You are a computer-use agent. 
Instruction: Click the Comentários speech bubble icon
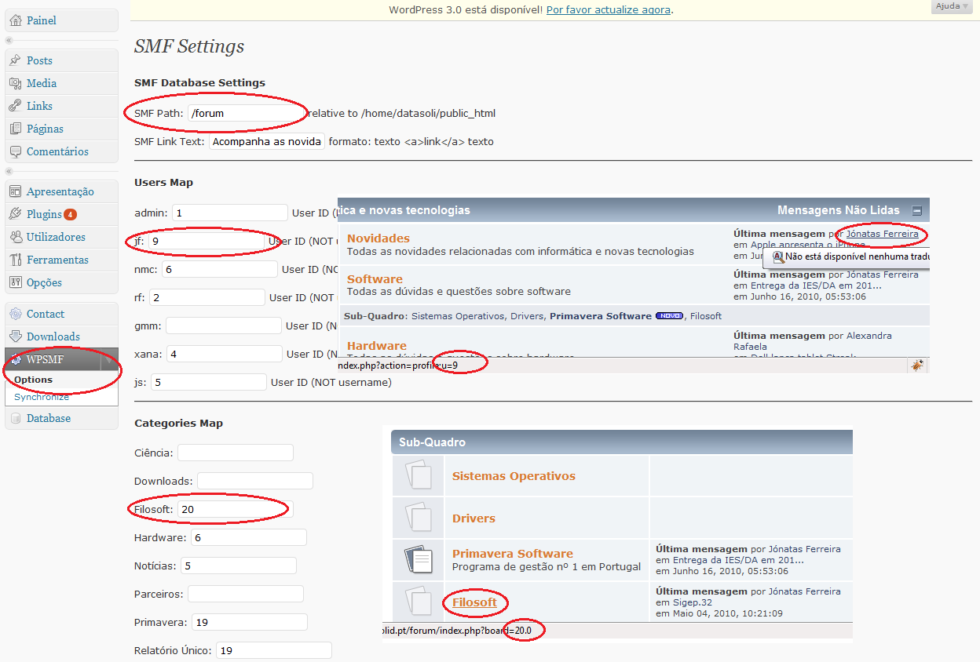click(16, 151)
